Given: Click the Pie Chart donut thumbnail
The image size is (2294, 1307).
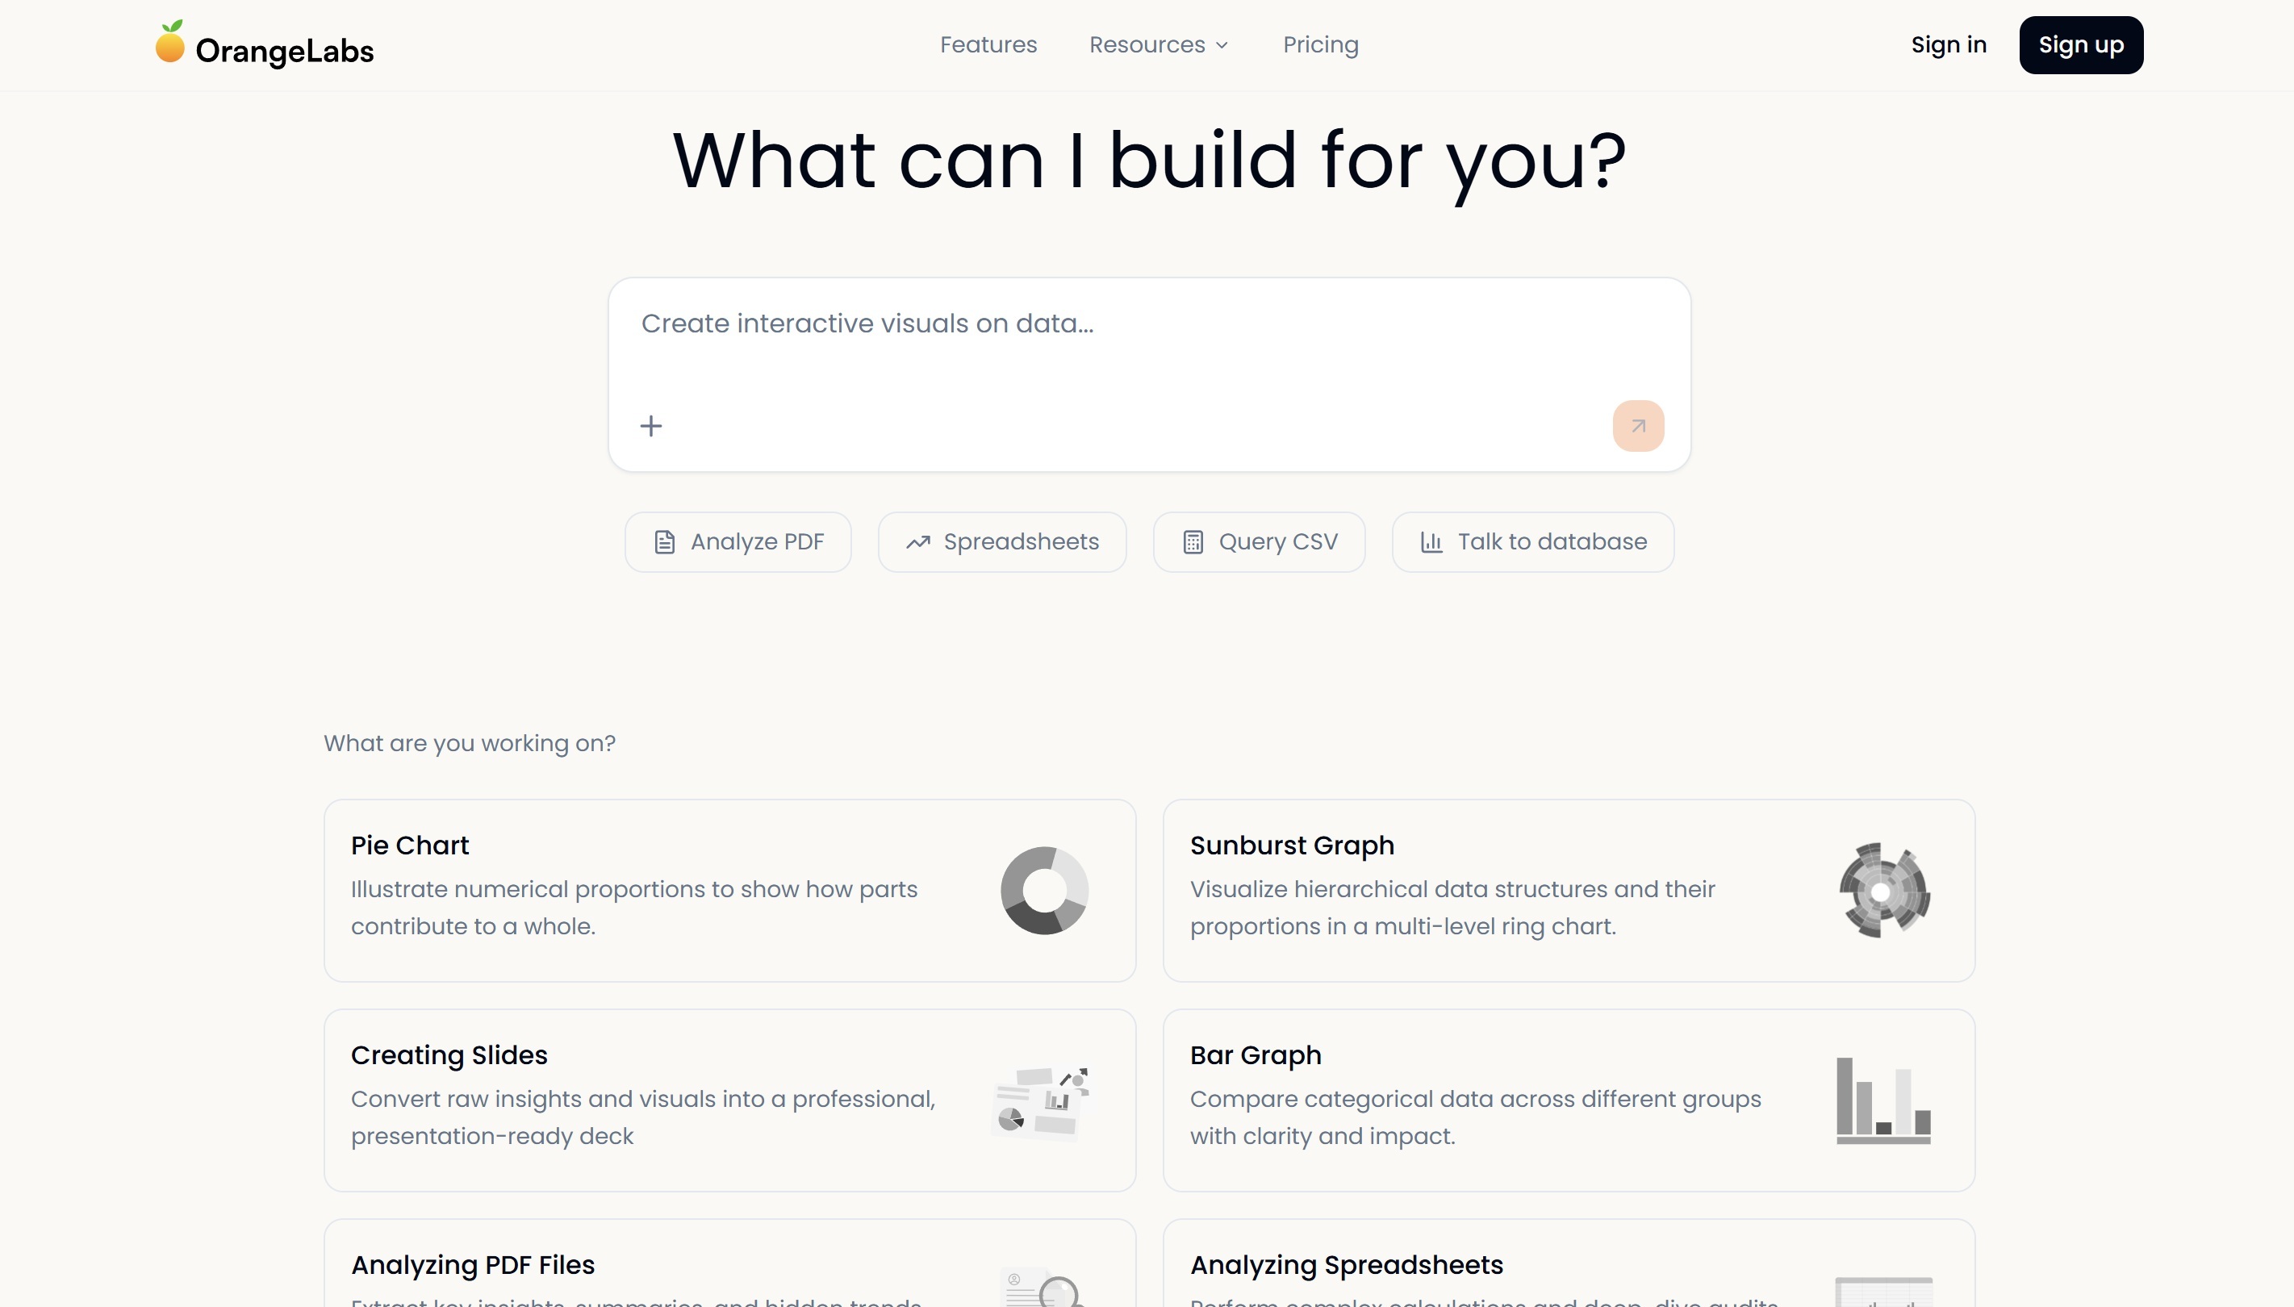Looking at the screenshot, I should click(x=1044, y=891).
